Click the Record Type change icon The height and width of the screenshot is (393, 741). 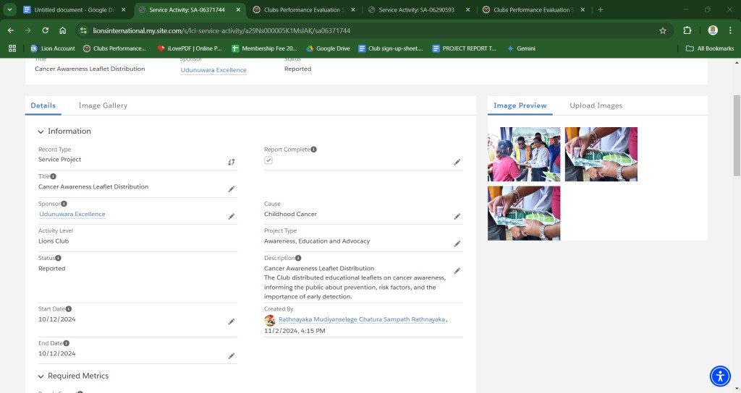(x=231, y=162)
